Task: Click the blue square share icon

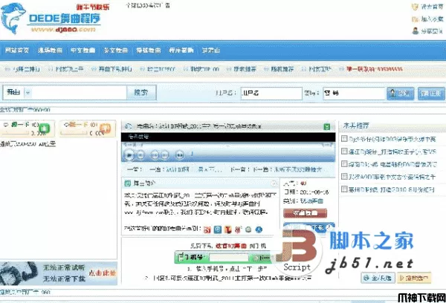Action: click(218, 229)
